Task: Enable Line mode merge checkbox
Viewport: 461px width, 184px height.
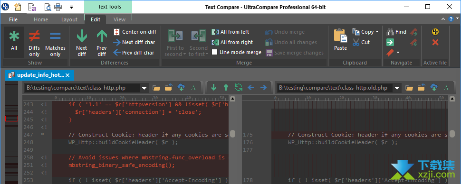Action: [x=215, y=52]
